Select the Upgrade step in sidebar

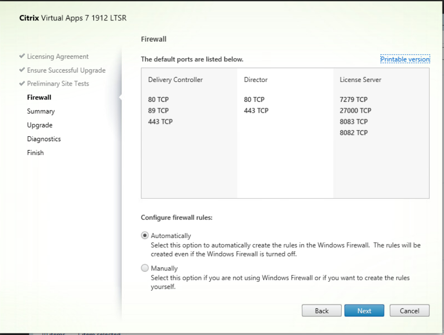coord(40,125)
